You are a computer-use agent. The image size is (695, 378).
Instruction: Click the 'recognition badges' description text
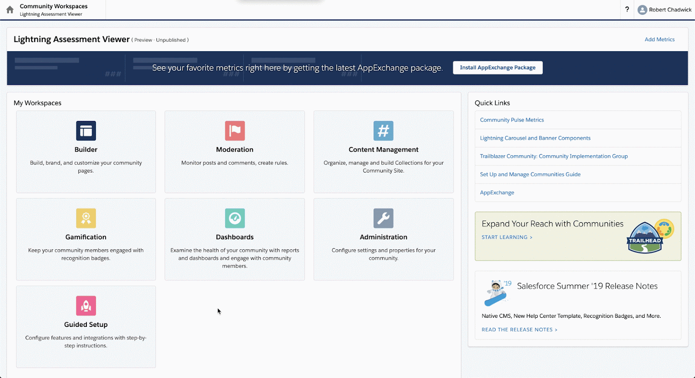[86, 254]
